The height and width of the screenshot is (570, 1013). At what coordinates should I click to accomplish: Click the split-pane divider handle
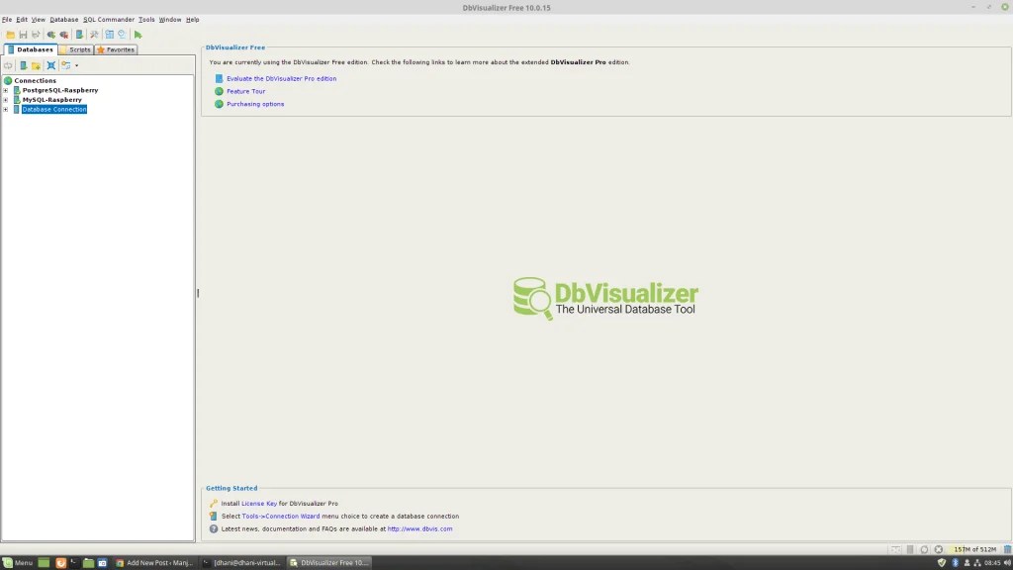click(198, 293)
